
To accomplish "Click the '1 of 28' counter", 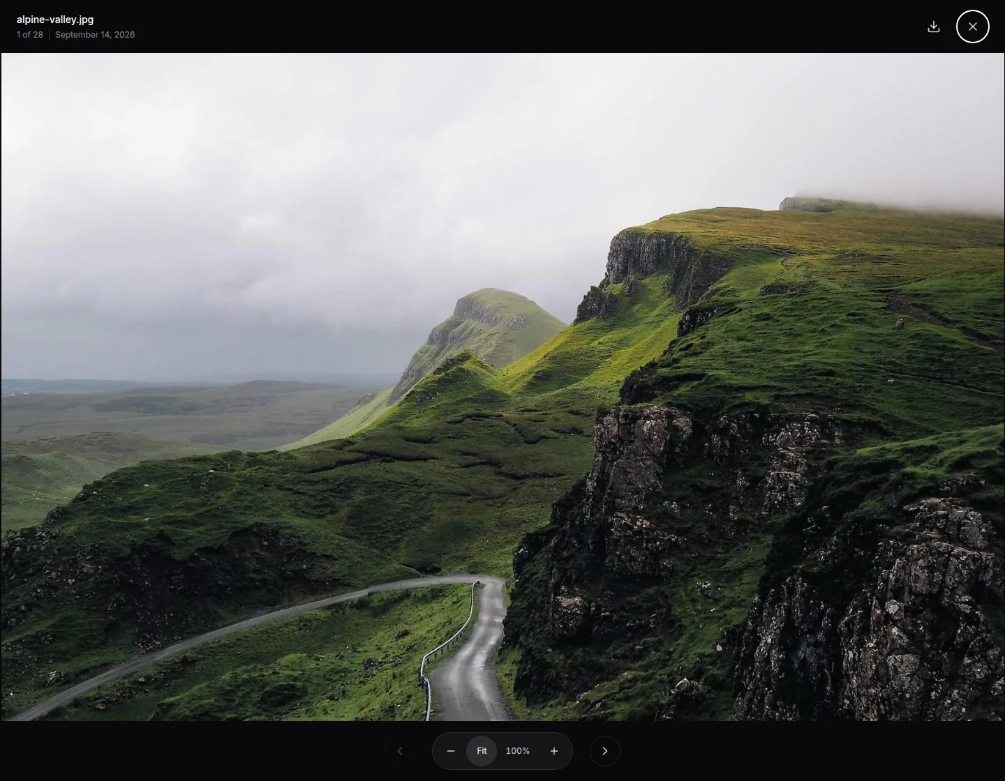I will point(30,35).
